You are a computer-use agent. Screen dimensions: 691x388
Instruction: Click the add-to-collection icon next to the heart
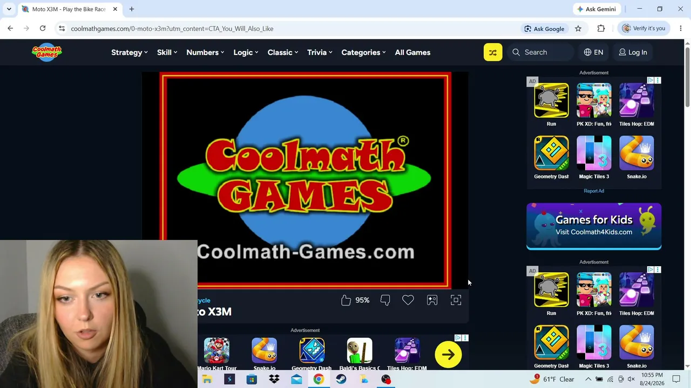coord(432,300)
